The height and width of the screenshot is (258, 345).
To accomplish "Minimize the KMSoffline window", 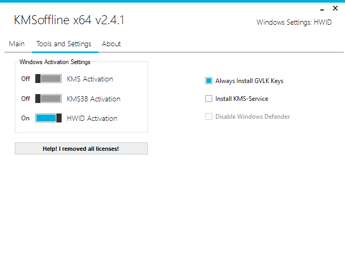I will coord(322,9).
